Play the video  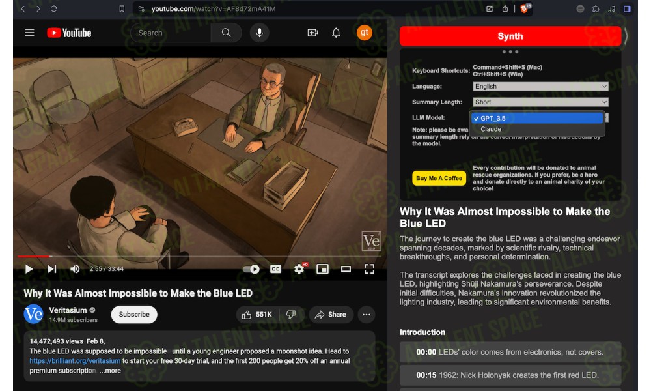29,269
